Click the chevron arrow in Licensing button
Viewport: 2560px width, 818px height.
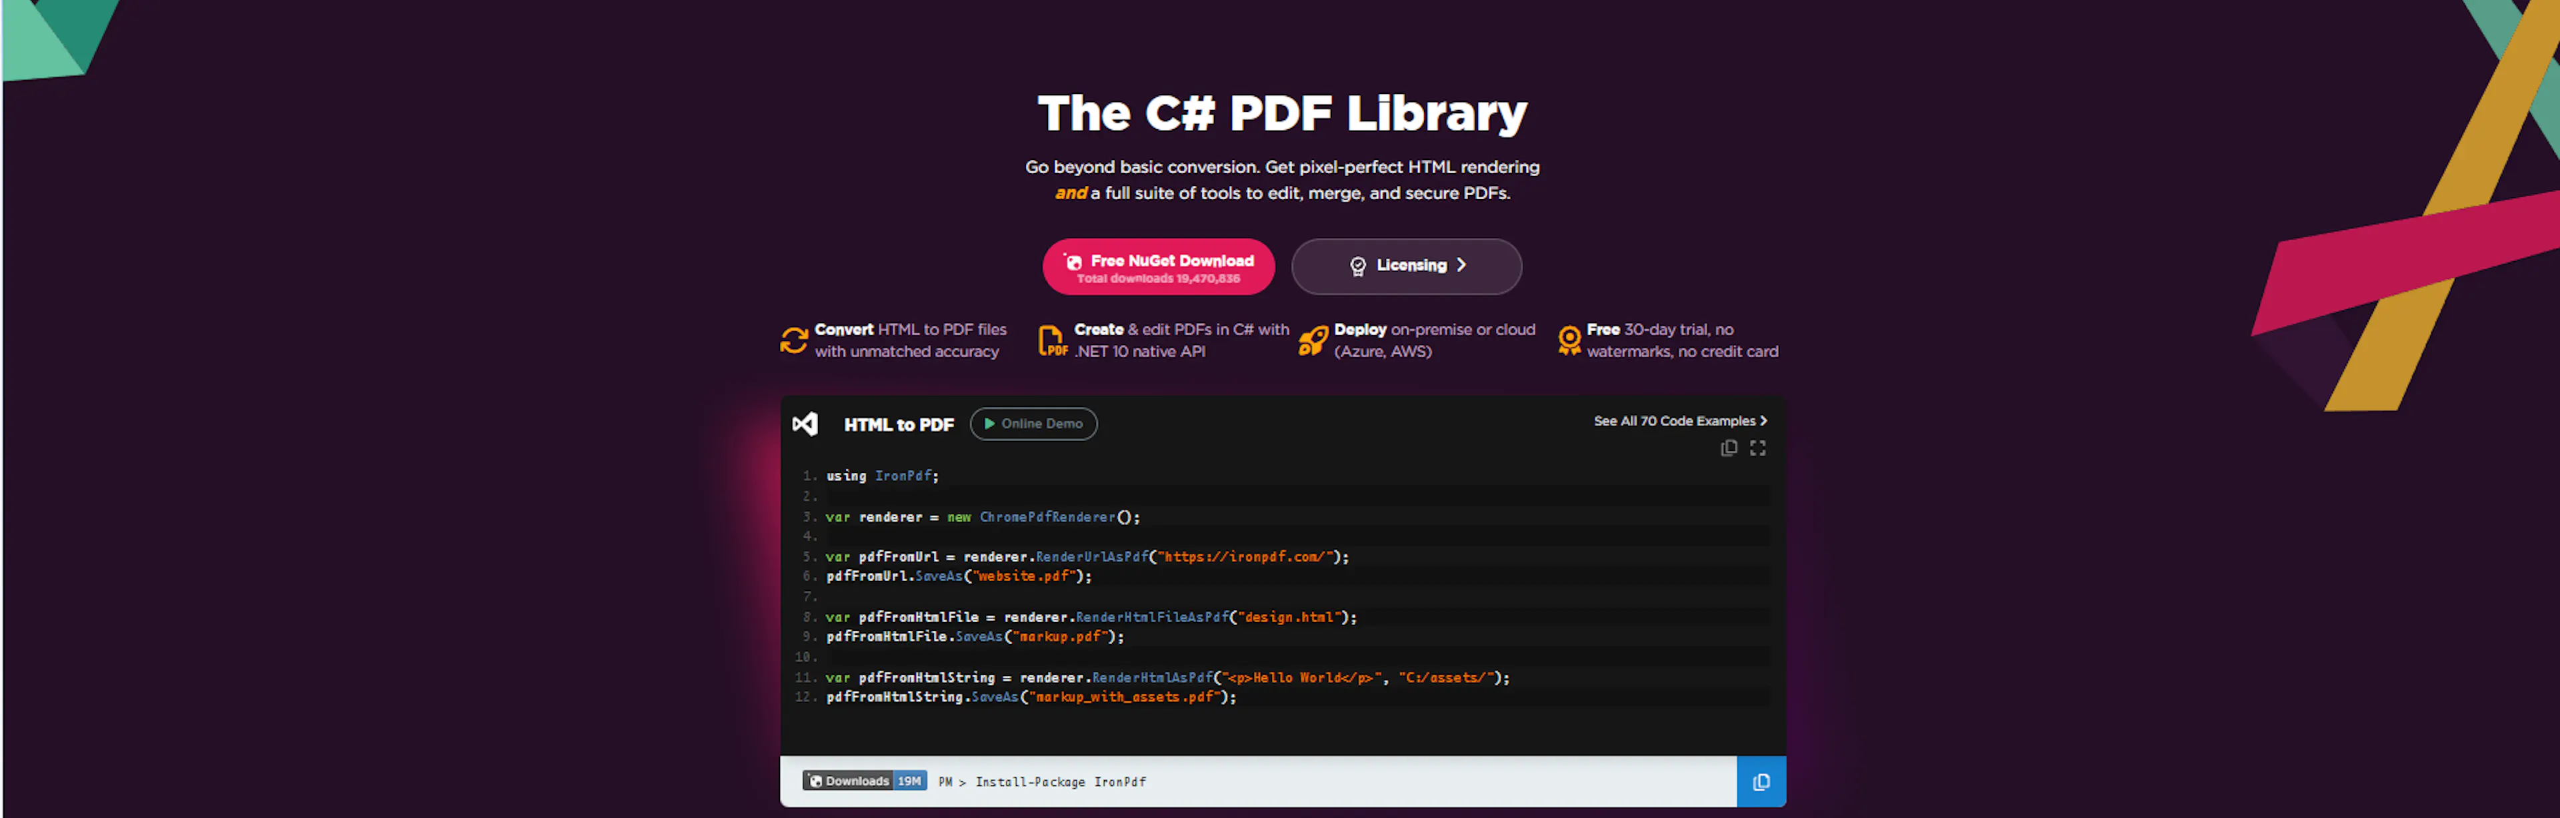pyautogui.click(x=1461, y=265)
